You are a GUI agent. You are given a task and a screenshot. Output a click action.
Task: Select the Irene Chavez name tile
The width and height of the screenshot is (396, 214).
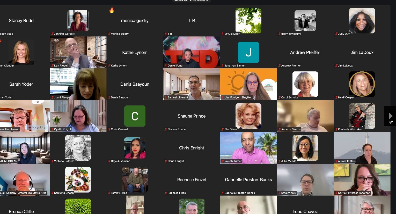[x=305, y=205]
